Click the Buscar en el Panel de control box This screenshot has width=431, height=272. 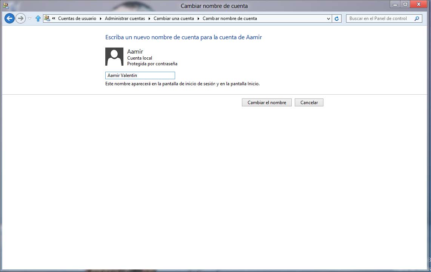(x=378, y=18)
